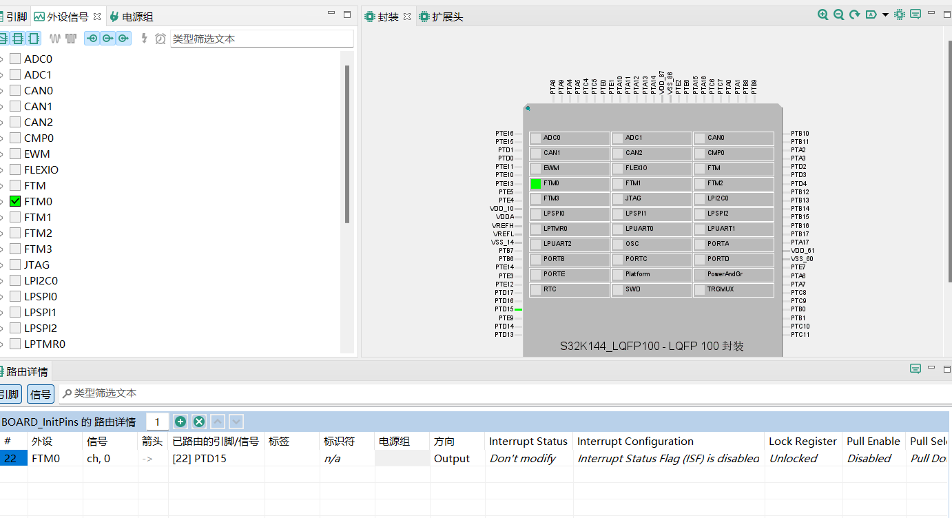Image resolution: width=952 pixels, height=518 pixels.
Task: Move routing row up arrow
Action: [x=218, y=422]
